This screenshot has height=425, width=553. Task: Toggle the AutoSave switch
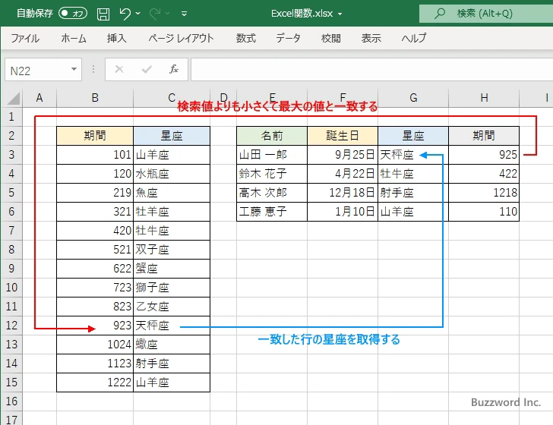72,14
